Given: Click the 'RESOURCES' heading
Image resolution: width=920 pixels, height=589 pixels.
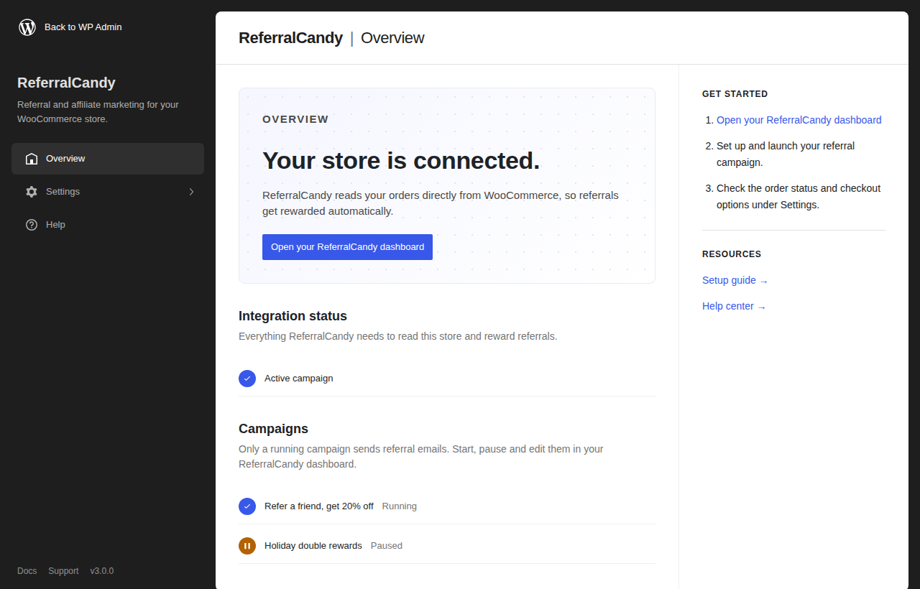Looking at the screenshot, I should point(732,254).
